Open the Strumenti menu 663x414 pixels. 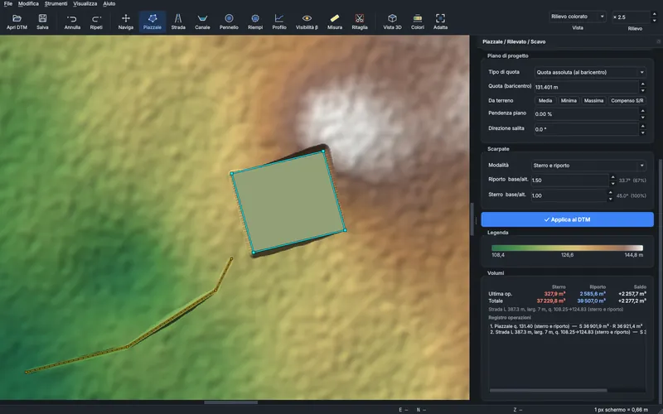click(56, 4)
